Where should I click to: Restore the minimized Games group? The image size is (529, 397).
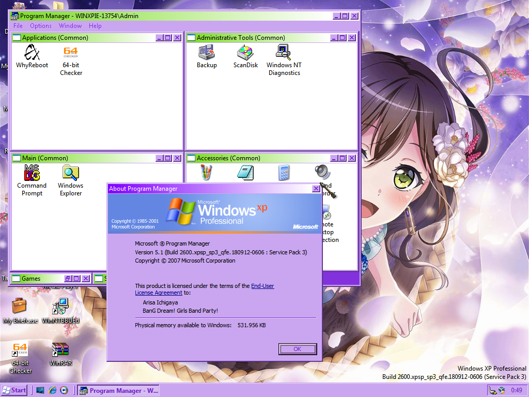point(68,279)
